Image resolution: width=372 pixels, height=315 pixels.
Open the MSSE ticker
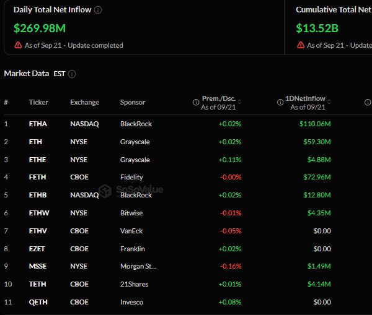coord(38,266)
